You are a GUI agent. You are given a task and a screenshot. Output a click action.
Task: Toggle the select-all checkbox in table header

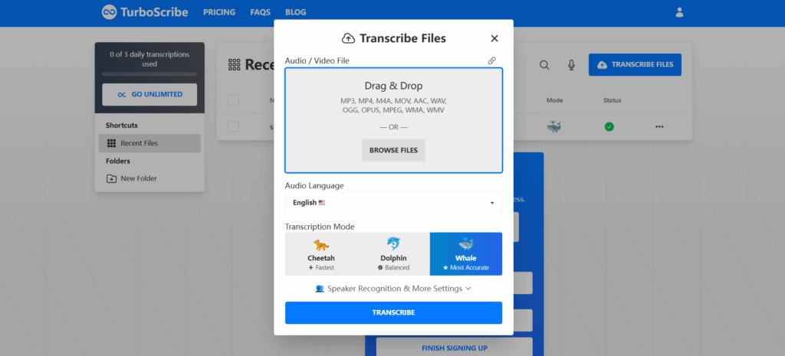[x=233, y=100]
